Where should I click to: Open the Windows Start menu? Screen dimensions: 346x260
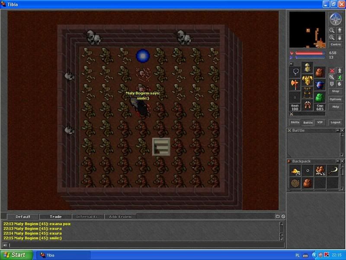pos(16,255)
